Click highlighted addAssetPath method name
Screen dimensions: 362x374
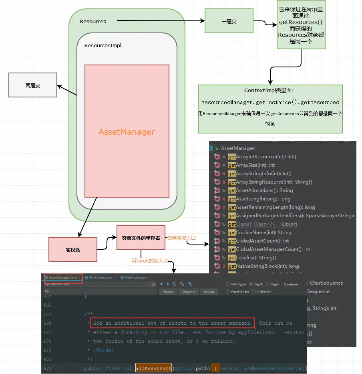coord(153,368)
